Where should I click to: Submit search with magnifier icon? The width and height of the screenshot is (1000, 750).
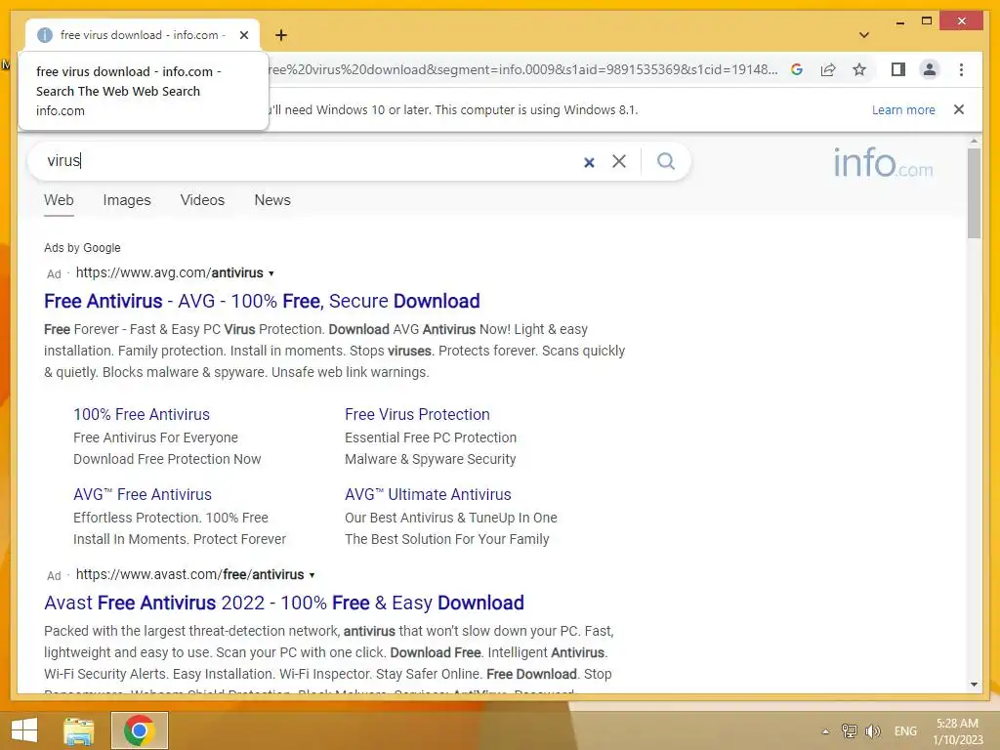666,161
